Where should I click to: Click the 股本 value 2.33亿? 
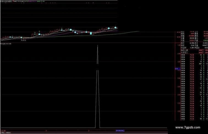point(205,43)
